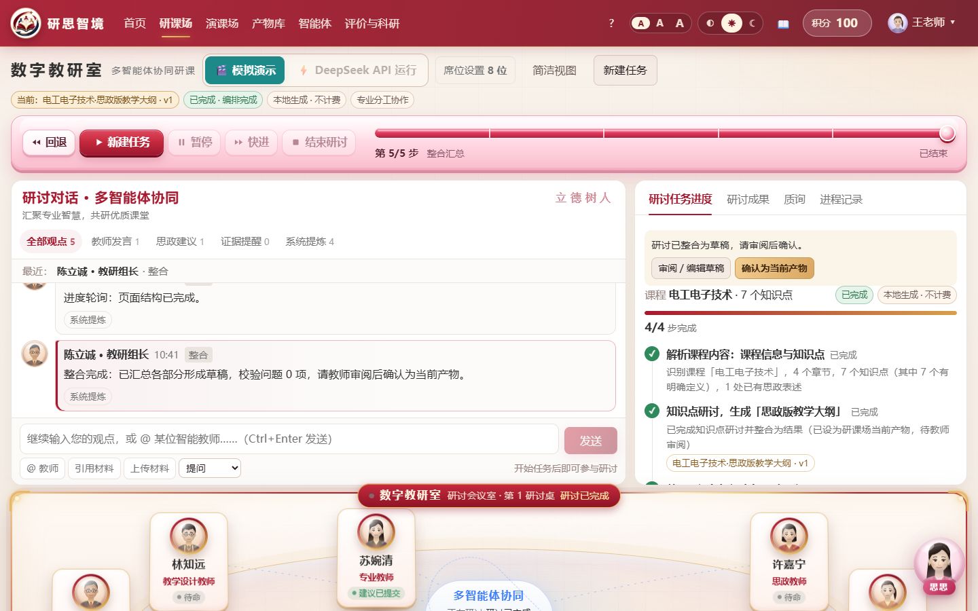This screenshot has height=611, width=978.
Task: Click the 研思智境 logo icon
Action: [x=26, y=24]
